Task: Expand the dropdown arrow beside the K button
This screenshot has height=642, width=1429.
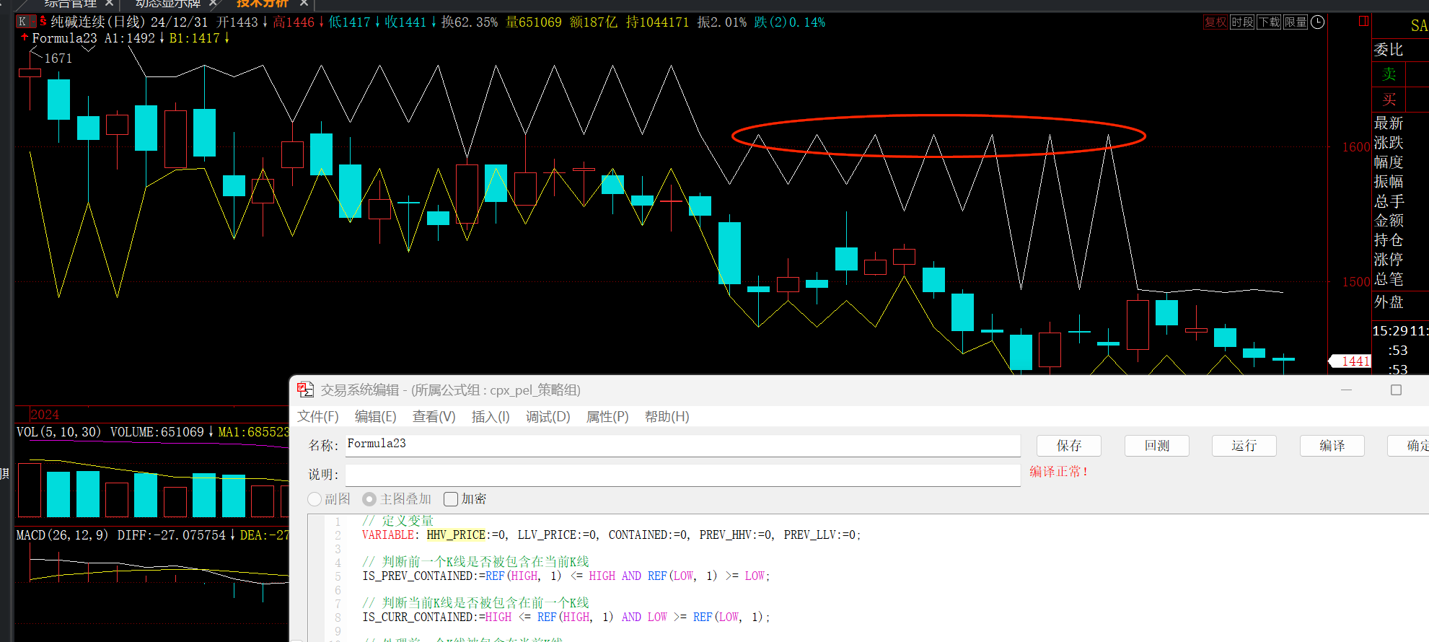Action: (x=32, y=22)
